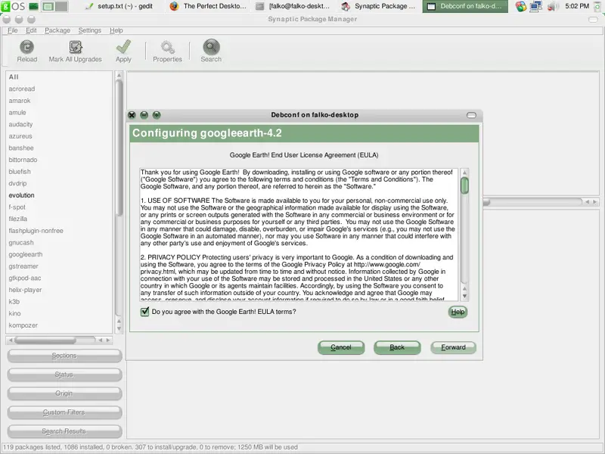Image resolution: width=605 pixels, height=454 pixels.
Task: Click the Synaptic Package taskbar entry icon
Action: [346, 6]
